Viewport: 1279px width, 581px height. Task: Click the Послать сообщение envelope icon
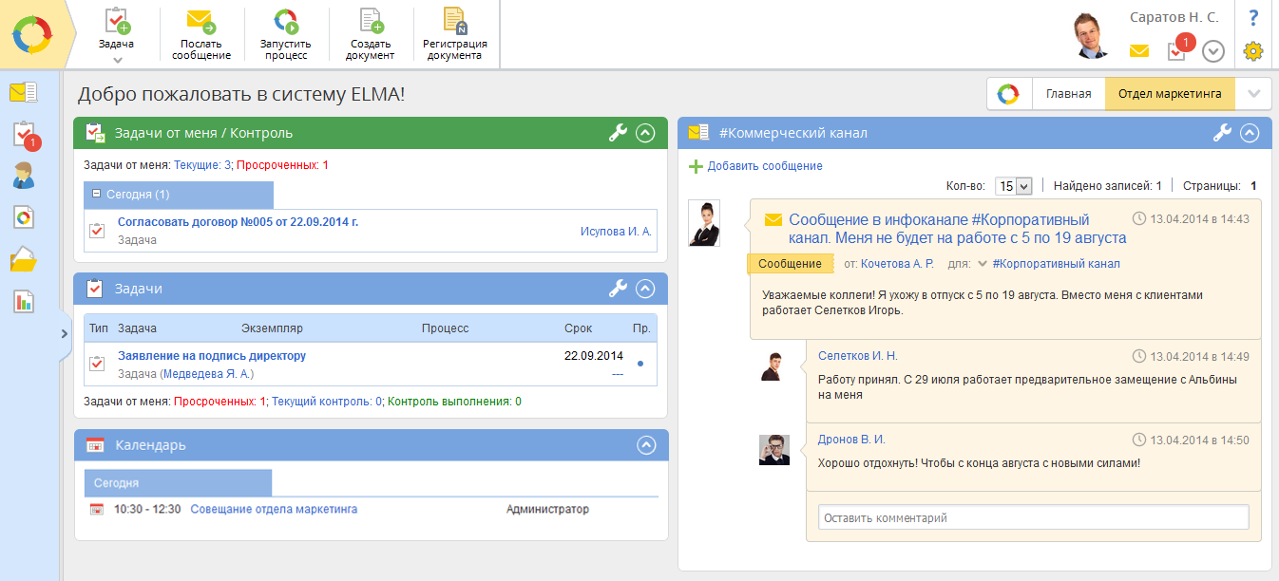[200, 22]
